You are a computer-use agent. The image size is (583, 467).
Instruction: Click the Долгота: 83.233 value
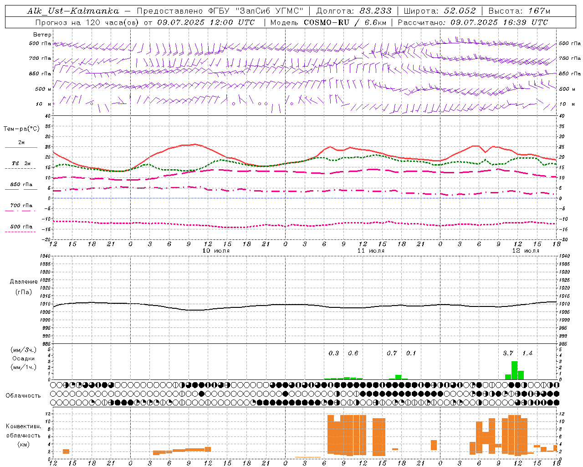[354, 11]
